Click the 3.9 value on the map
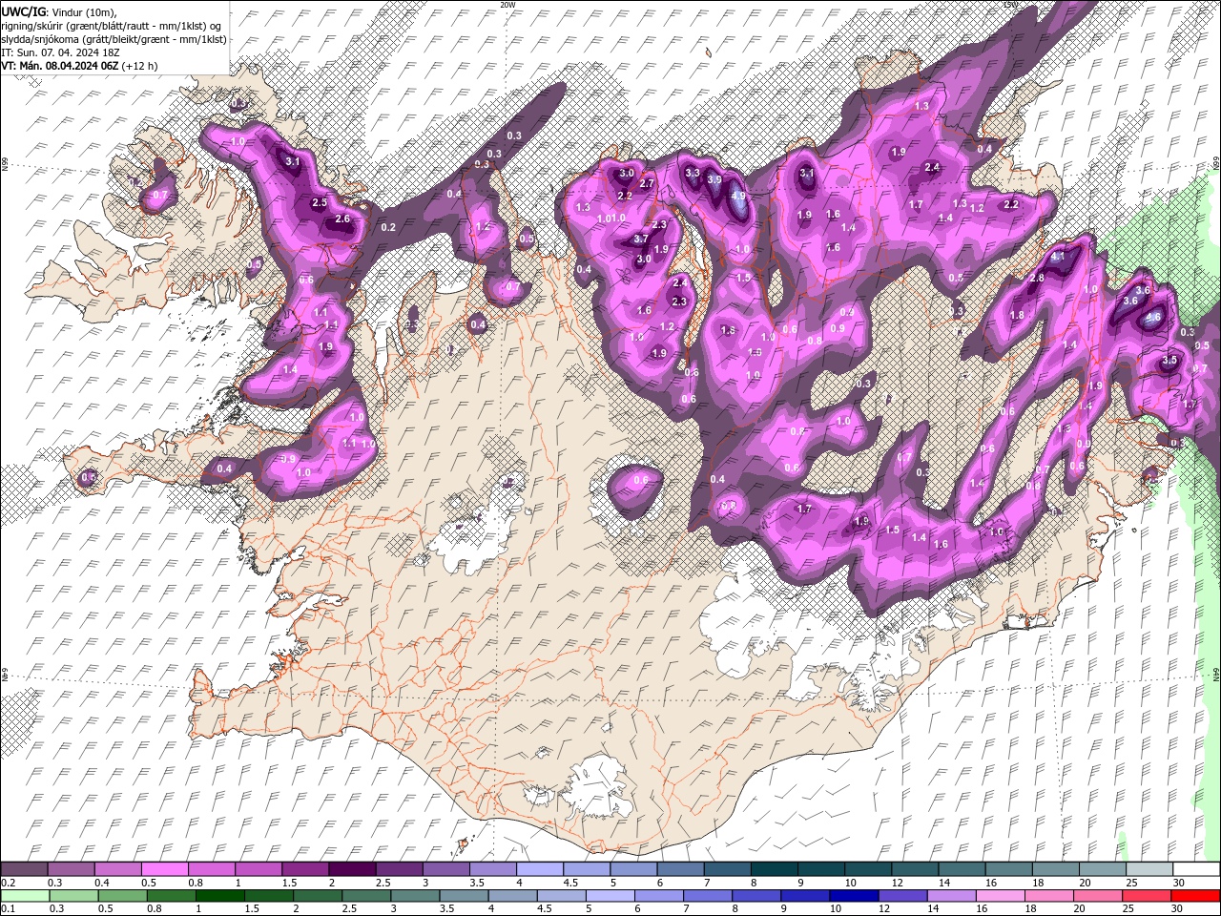The image size is (1221, 916). 714,178
